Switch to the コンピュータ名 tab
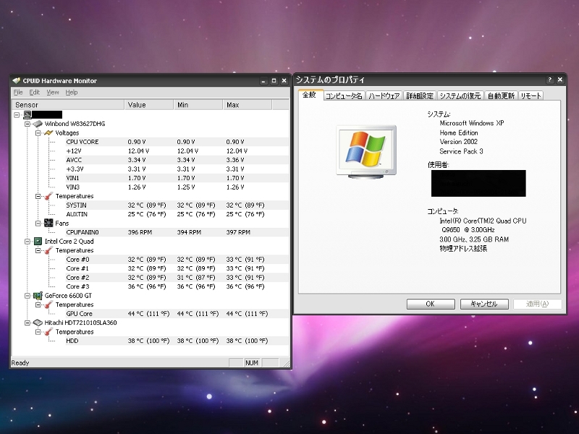The image size is (579, 434). [344, 96]
